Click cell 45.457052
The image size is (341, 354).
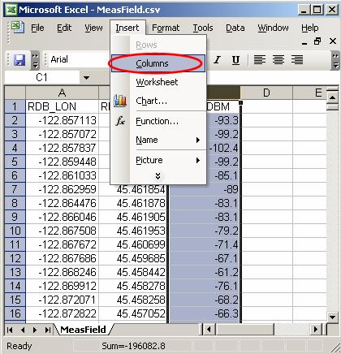pyautogui.click(x=132, y=313)
